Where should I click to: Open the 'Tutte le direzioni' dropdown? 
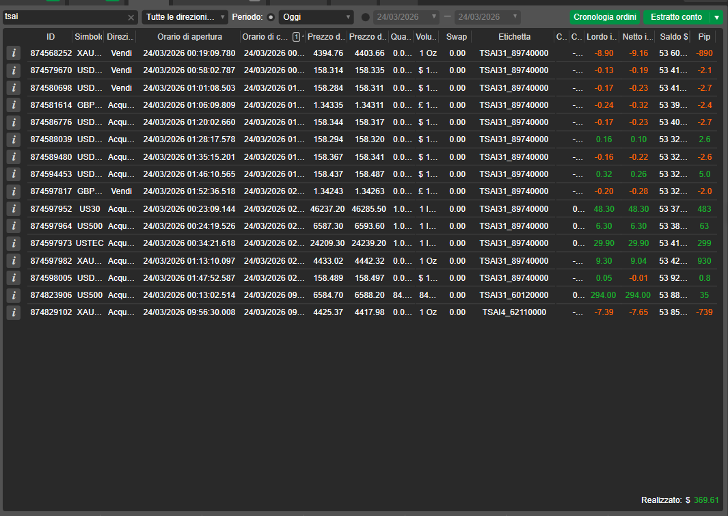[x=185, y=17]
